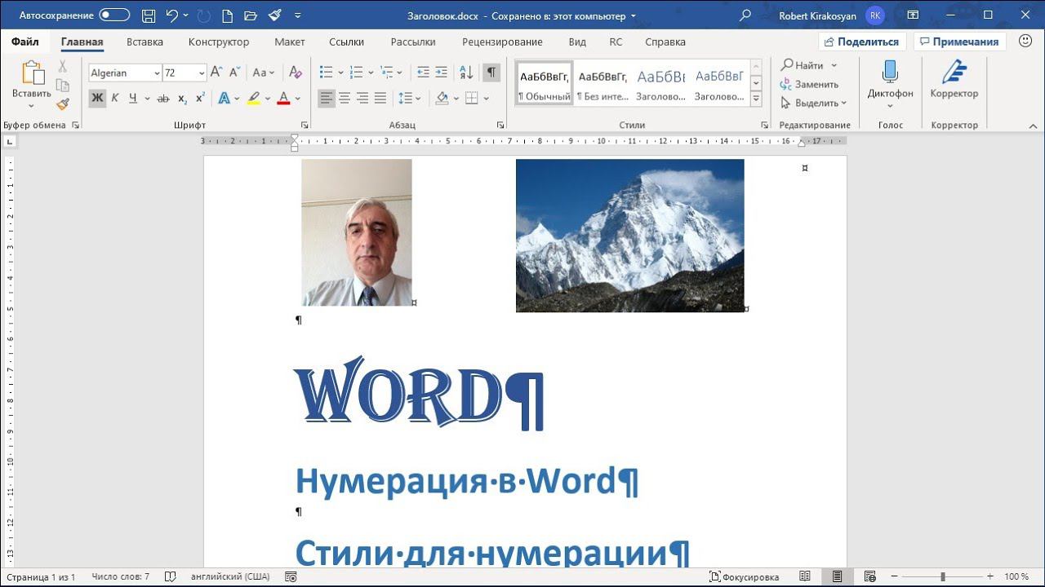Viewport: 1045px width, 587px height.
Task: Open the Find (Найти) dropdown arrow
Action: coord(834,65)
